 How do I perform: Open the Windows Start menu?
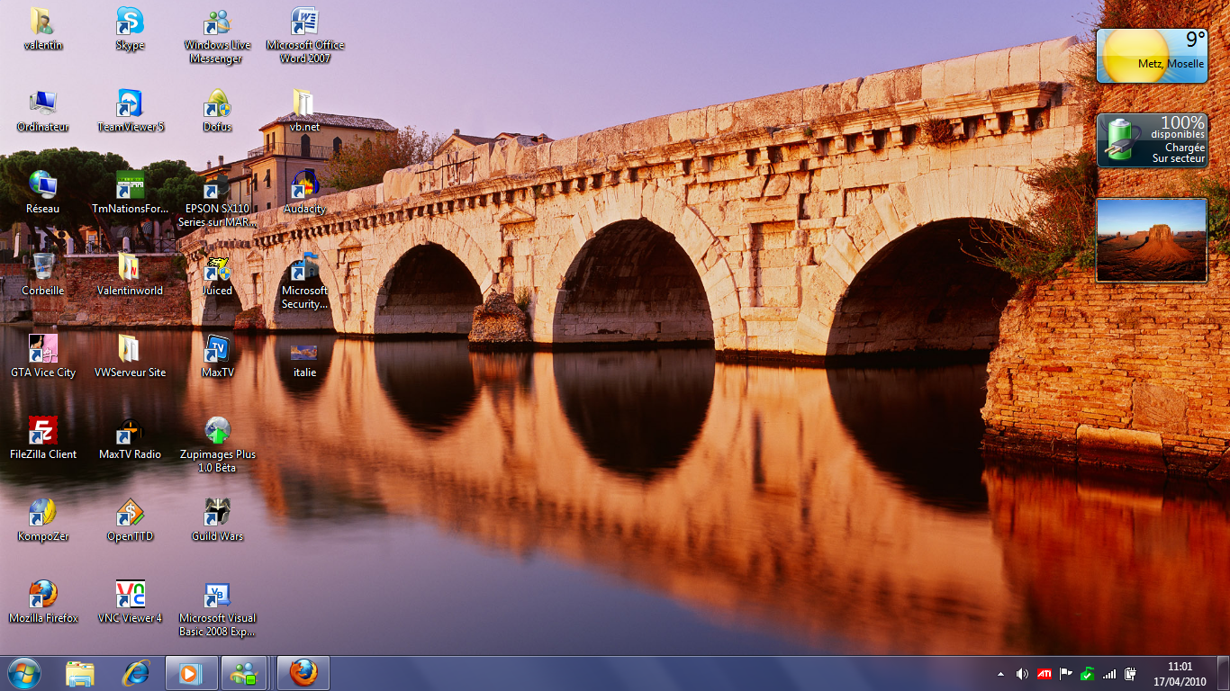[24, 673]
